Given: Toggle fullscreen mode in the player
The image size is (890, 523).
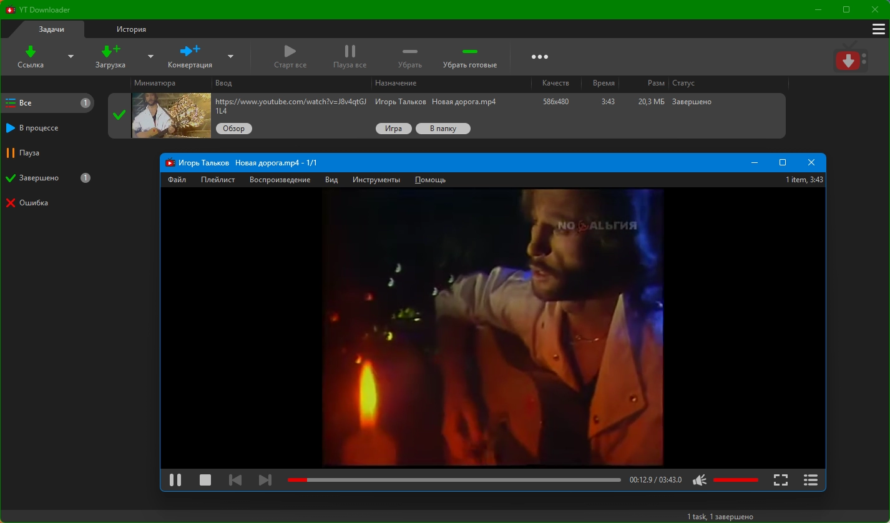Looking at the screenshot, I should click(780, 480).
